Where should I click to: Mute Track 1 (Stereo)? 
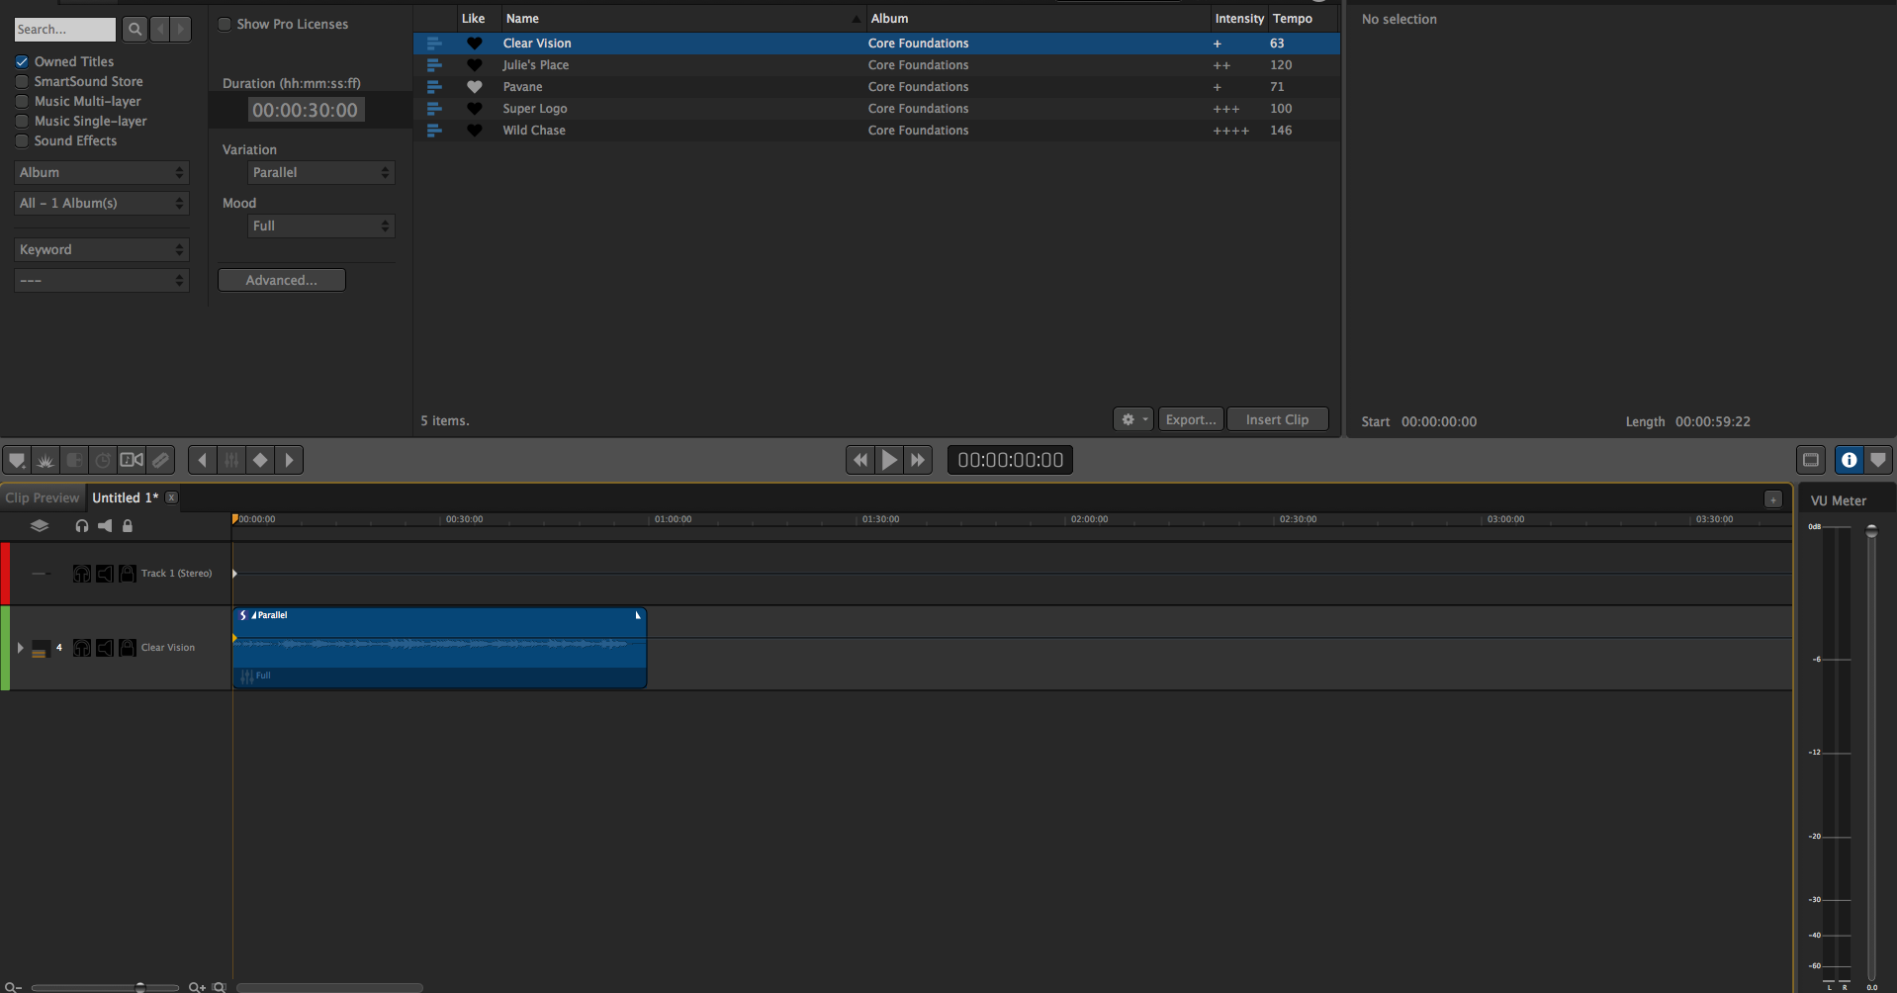point(105,574)
